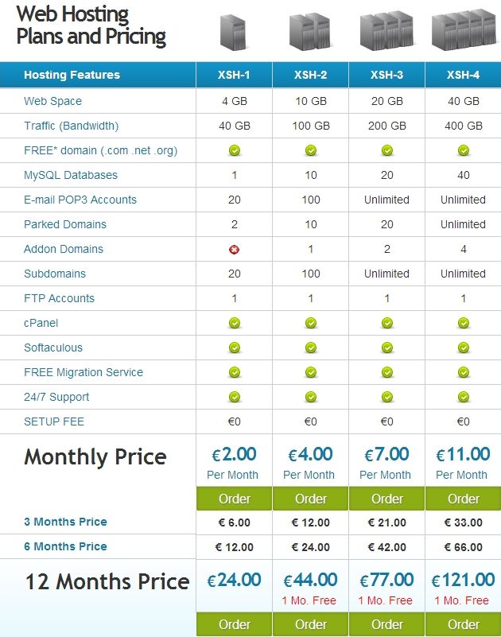Click the two-server icon above XSH-2

309,31
